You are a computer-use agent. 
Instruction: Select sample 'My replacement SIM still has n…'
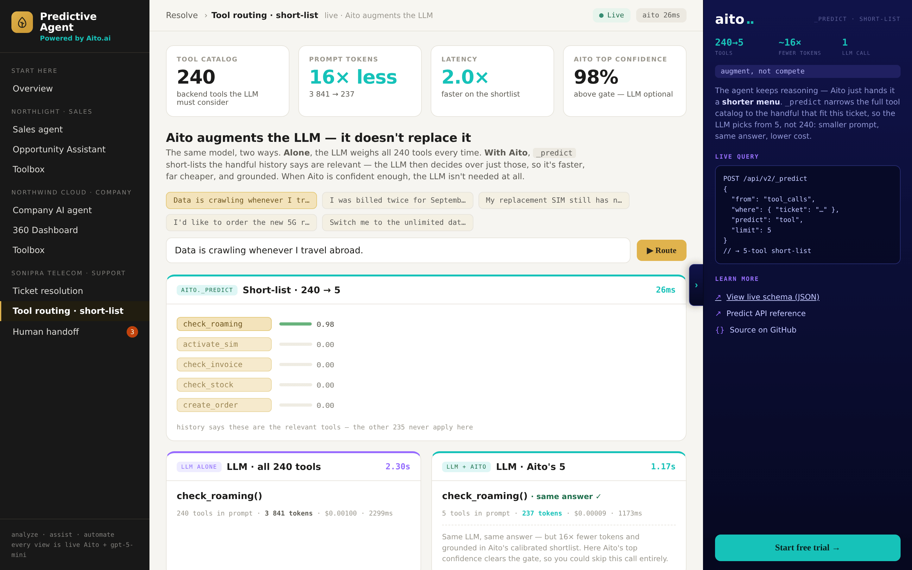click(x=554, y=200)
